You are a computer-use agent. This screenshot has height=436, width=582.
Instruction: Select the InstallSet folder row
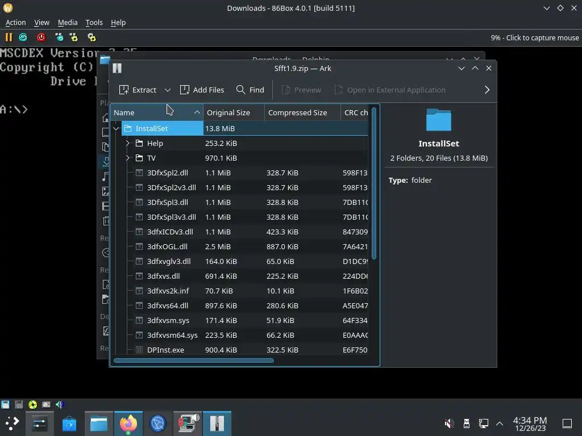pos(239,129)
